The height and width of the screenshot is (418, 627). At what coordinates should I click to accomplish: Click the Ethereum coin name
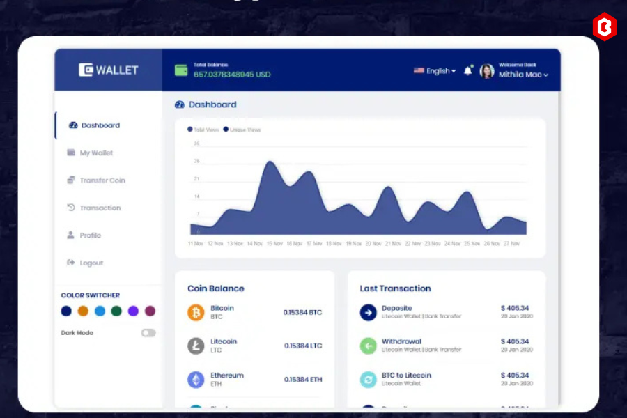226,376
